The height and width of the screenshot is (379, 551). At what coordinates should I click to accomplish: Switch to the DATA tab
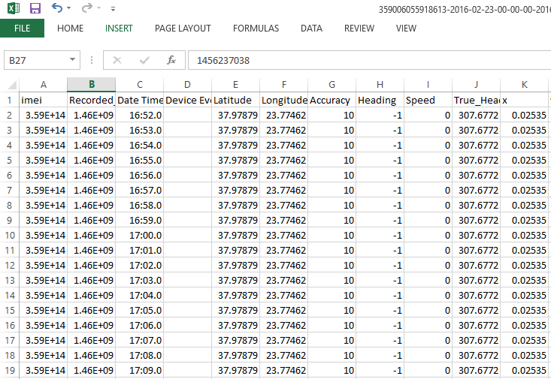point(311,28)
